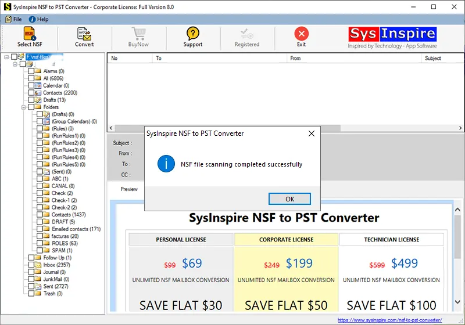Select the Contacts (1437) tree row
The height and width of the screenshot is (325, 465).
point(69,215)
